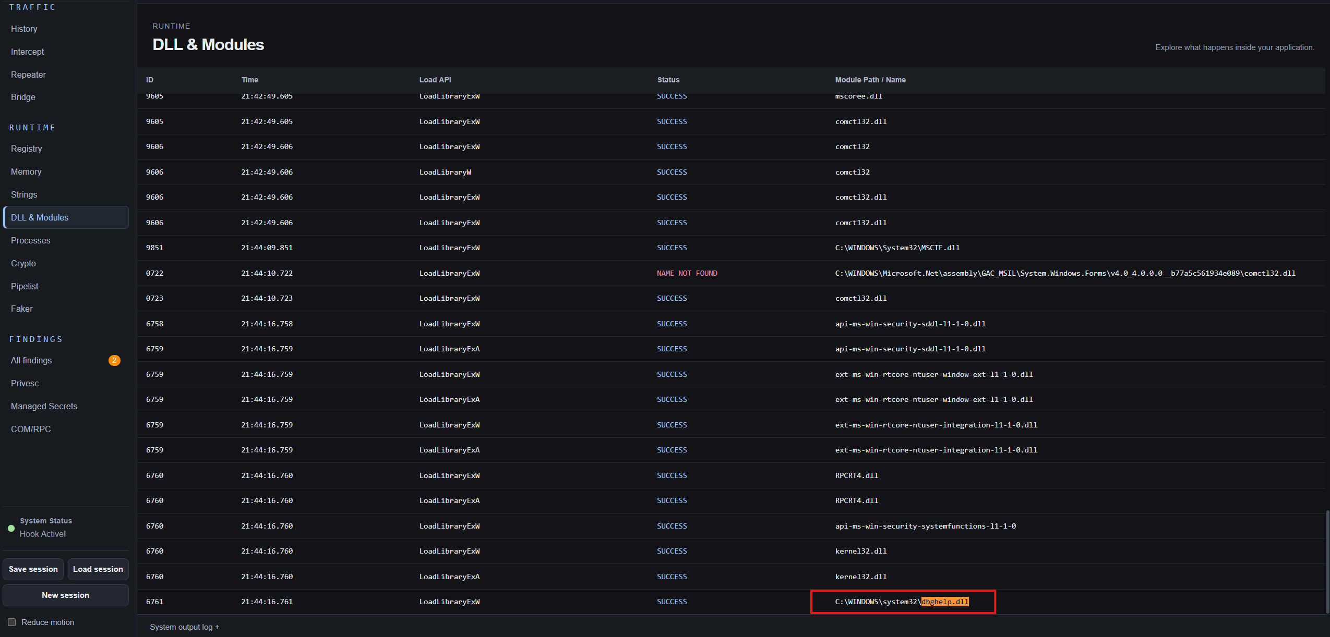This screenshot has width=1330, height=637.
Task: Click the Save session button
Action: (x=33, y=569)
